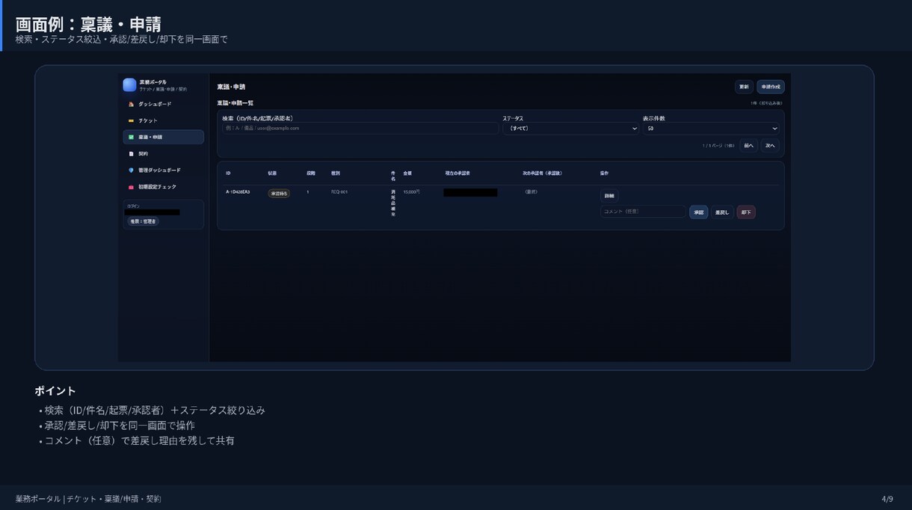Approve the request with 承認 button
The height and width of the screenshot is (510, 912).
[x=698, y=212]
